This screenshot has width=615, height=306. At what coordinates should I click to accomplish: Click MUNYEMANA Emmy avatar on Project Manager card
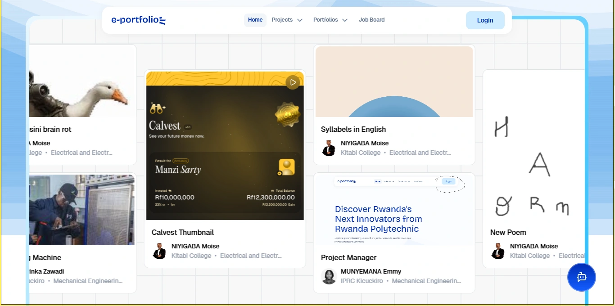[x=329, y=276]
